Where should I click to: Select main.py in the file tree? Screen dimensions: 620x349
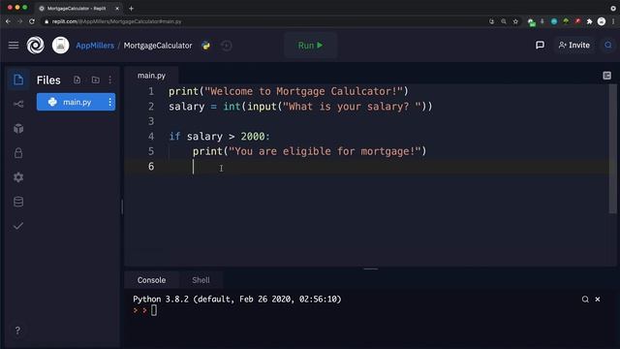(x=76, y=102)
